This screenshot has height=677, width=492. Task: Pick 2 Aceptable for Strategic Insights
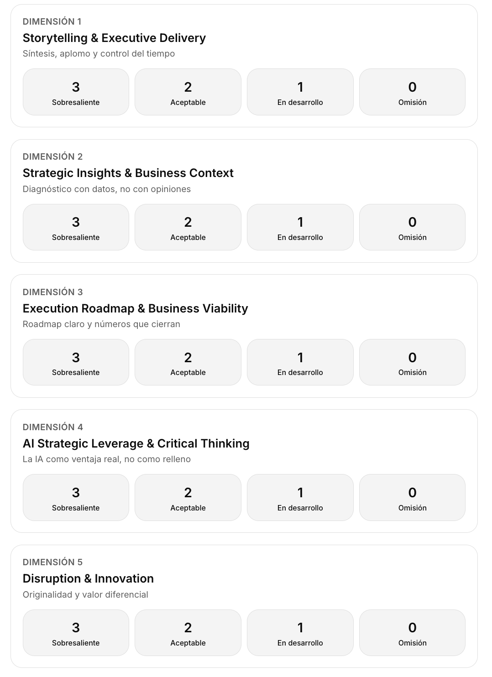pos(188,227)
